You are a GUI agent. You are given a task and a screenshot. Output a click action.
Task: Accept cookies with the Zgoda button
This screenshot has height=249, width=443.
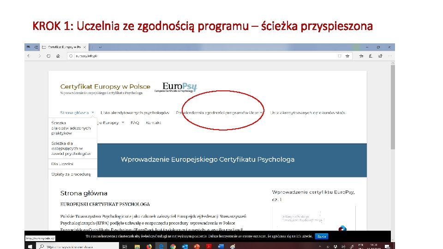[x=322, y=236]
